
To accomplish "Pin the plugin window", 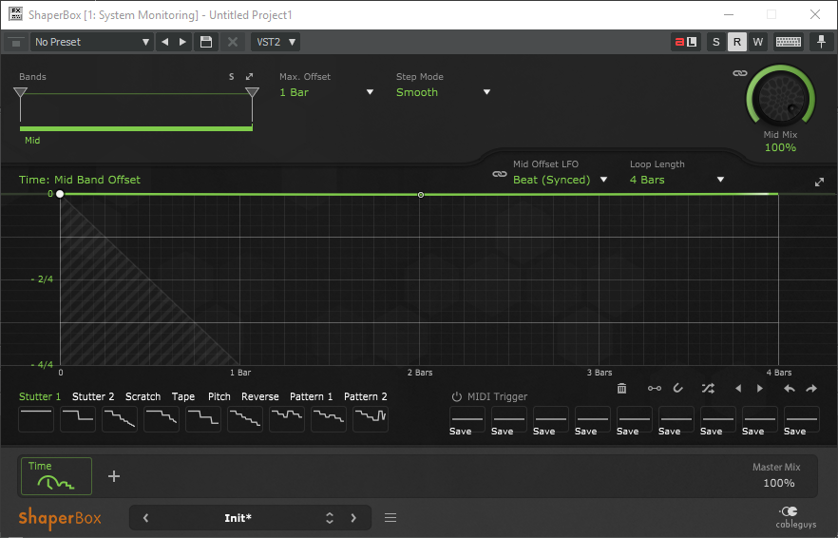I will pos(821,42).
